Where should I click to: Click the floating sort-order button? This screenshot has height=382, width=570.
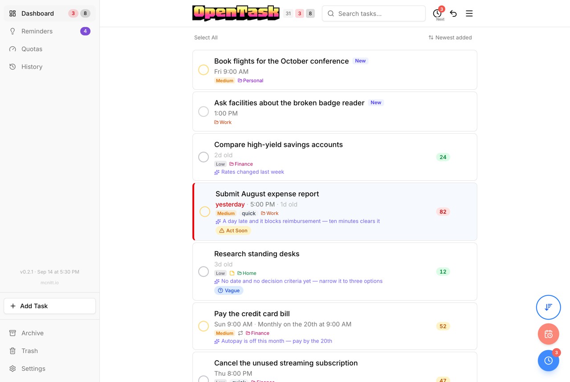coord(548,307)
